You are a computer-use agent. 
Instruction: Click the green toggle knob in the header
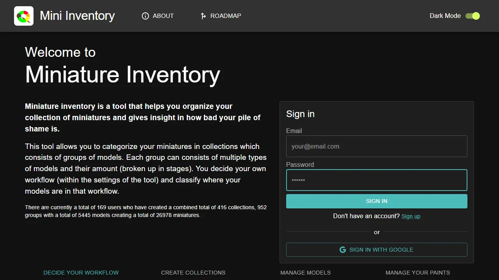476,16
